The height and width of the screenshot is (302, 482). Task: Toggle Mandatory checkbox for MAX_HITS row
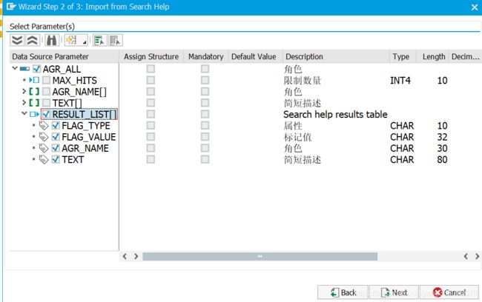pyautogui.click(x=205, y=80)
